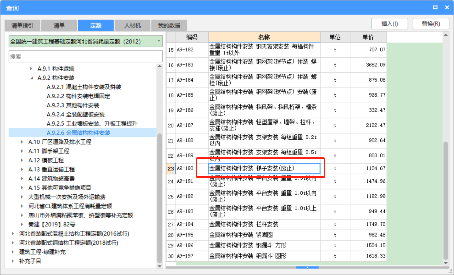This screenshot has height=275, width=454.
Task: Expand the A.15 其他可竞争措施项目 node
Action: coord(22,188)
